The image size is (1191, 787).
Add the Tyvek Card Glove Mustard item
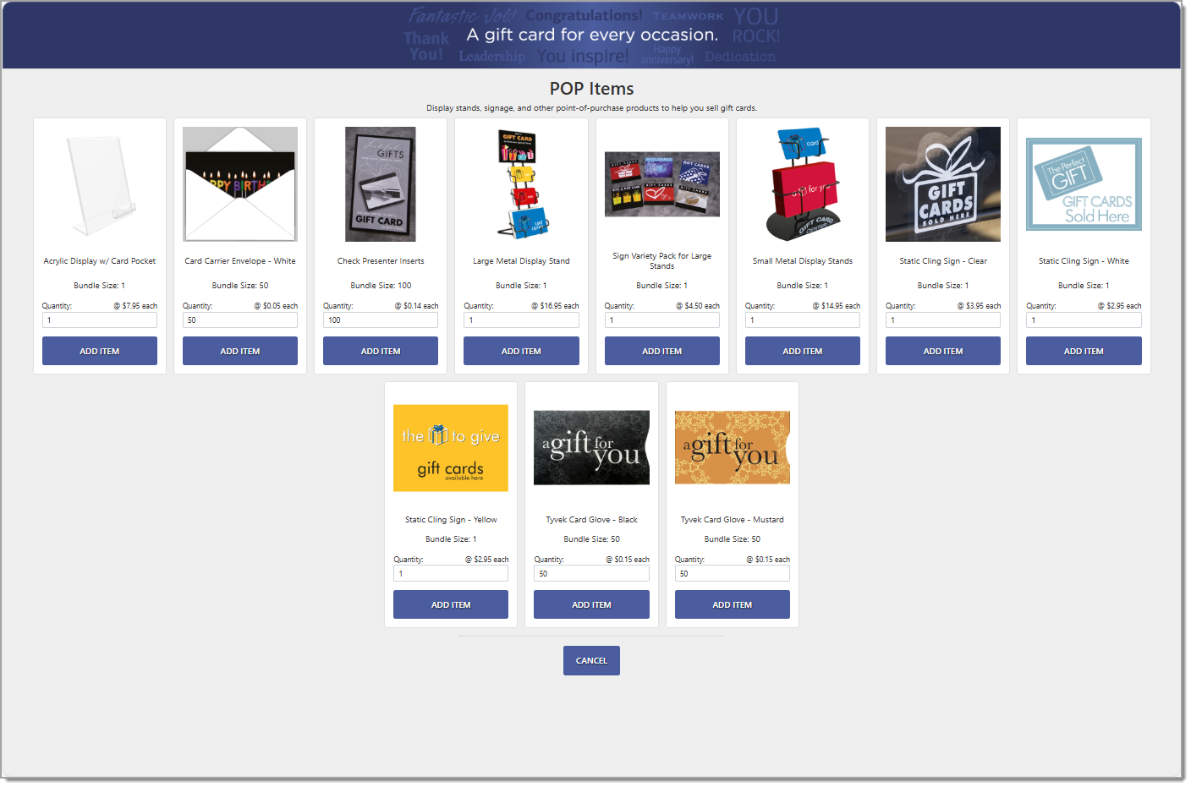click(733, 604)
